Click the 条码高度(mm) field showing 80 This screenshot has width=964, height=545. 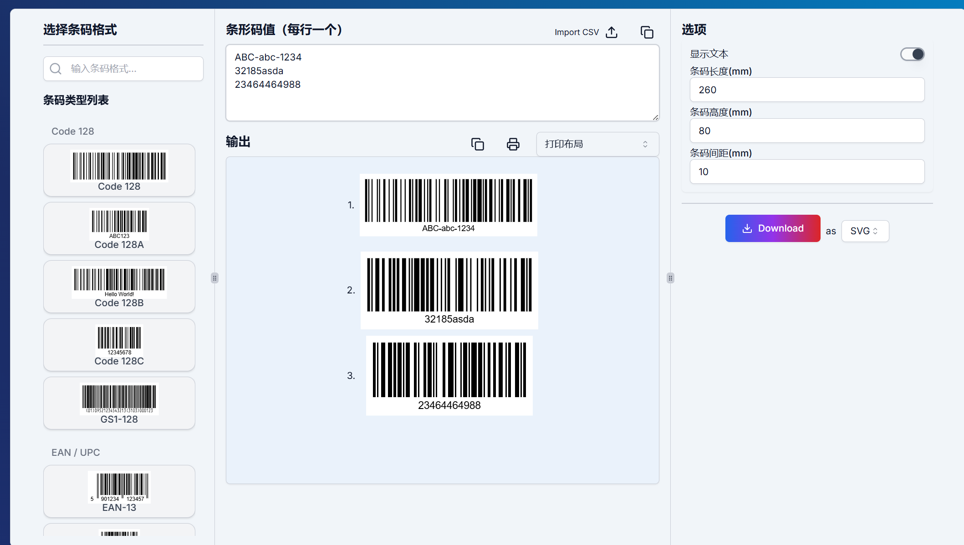coord(807,131)
